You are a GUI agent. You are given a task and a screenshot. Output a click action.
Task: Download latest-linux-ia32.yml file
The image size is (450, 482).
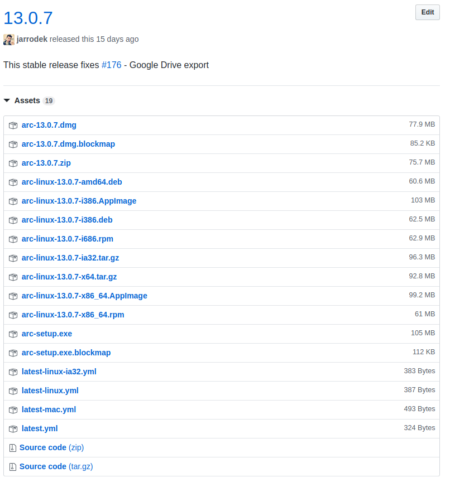pyautogui.click(x=59, y=372)
